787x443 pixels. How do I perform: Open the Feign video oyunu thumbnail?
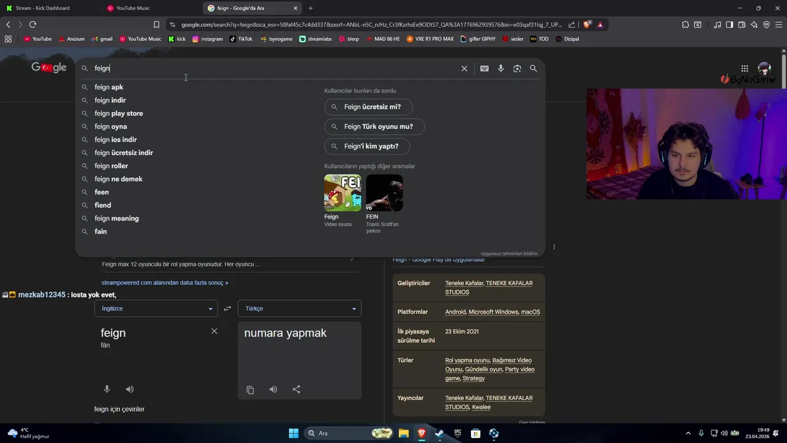342,193
